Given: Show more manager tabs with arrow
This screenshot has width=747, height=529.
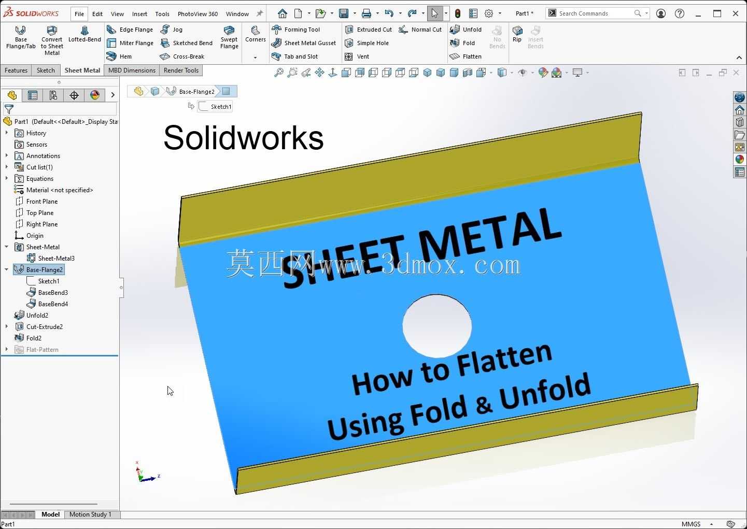Looking at the screenshot, I should click(112, 95).
